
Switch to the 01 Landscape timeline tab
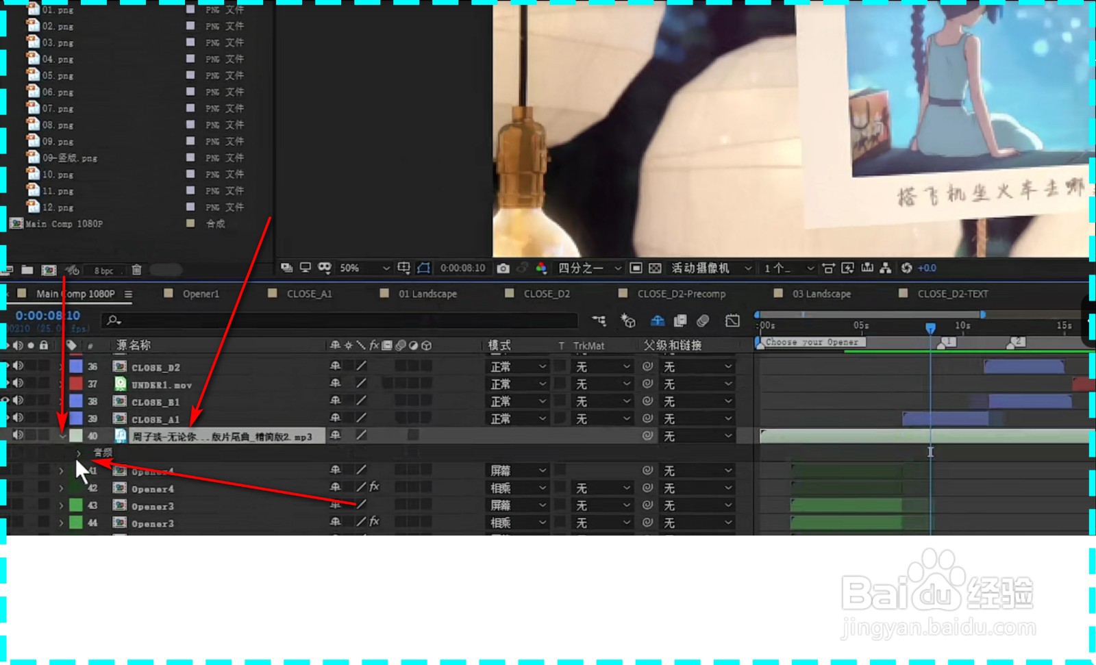(x=427, y=294)
